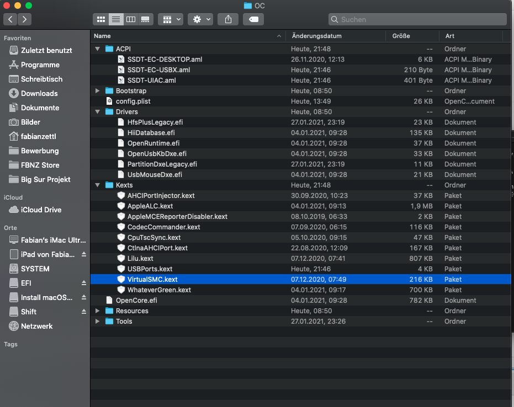This screenshot has height=407, width=514.
Task: Eject the EFI volume
Action: coord(84,283)
